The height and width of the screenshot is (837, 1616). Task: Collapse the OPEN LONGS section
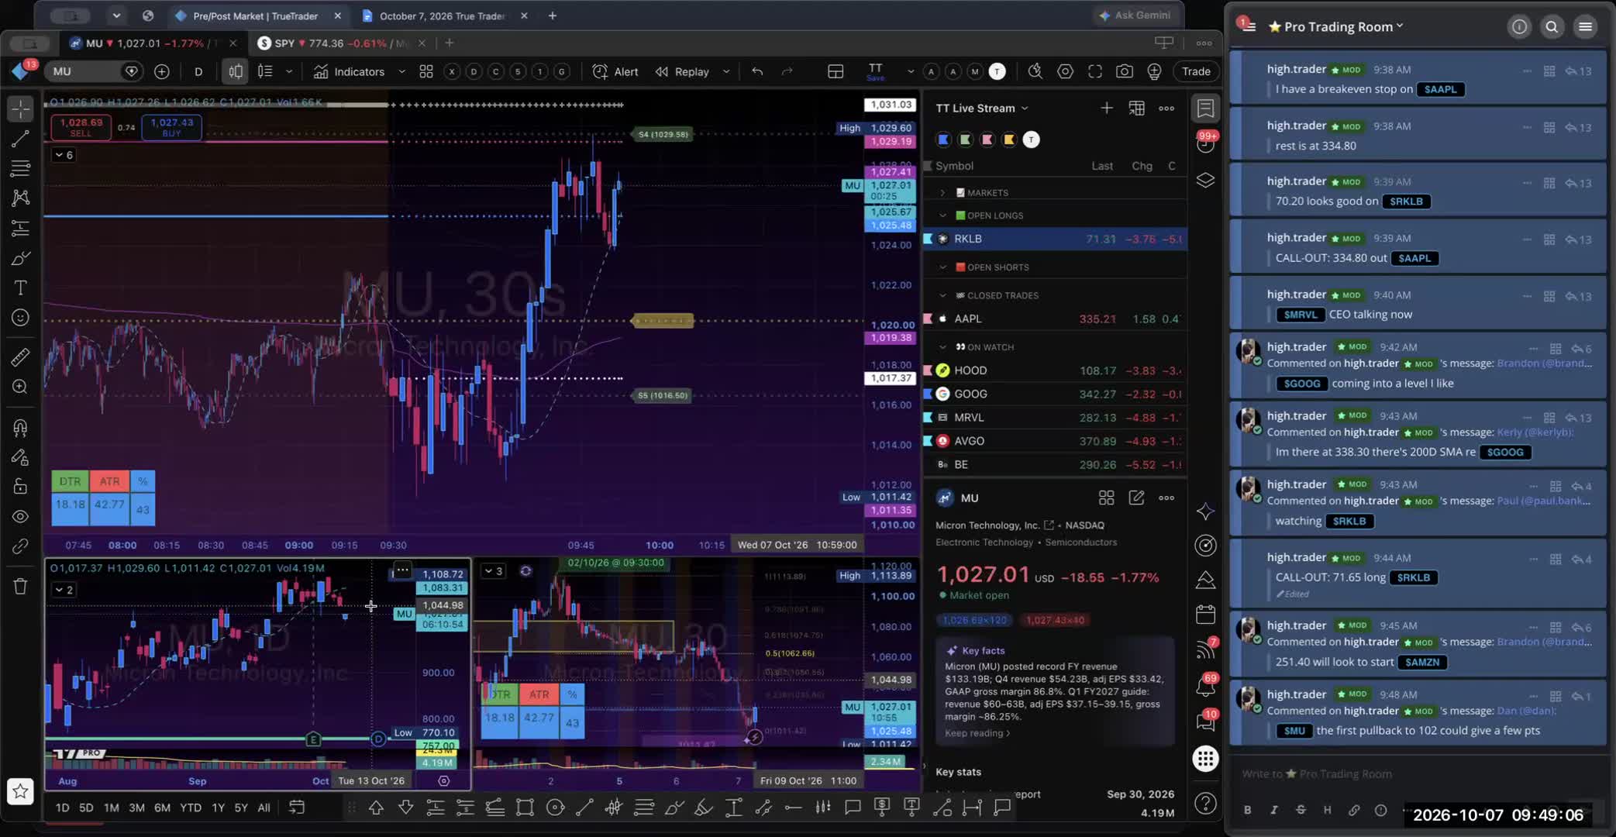click(x=943, y=215)
